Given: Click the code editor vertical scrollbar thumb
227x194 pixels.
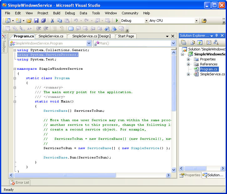Looking at the screenshot, I should pyautogui.click(x=174, y=83).
